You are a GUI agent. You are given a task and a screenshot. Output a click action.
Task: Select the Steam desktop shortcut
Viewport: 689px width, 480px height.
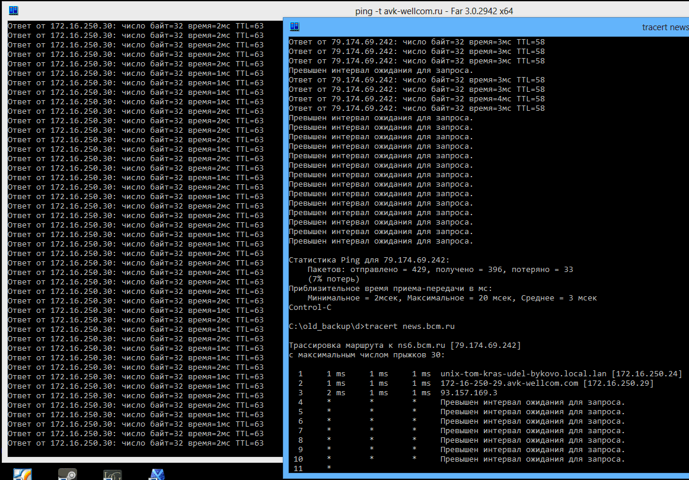click(67, 474)
